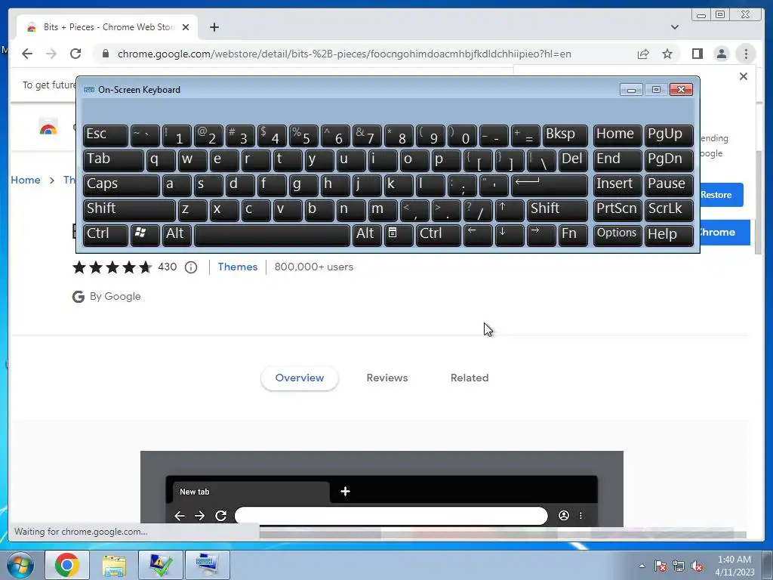773x580 pixels.
Task: Open a new tab with plus button
Action: point(214,27)
